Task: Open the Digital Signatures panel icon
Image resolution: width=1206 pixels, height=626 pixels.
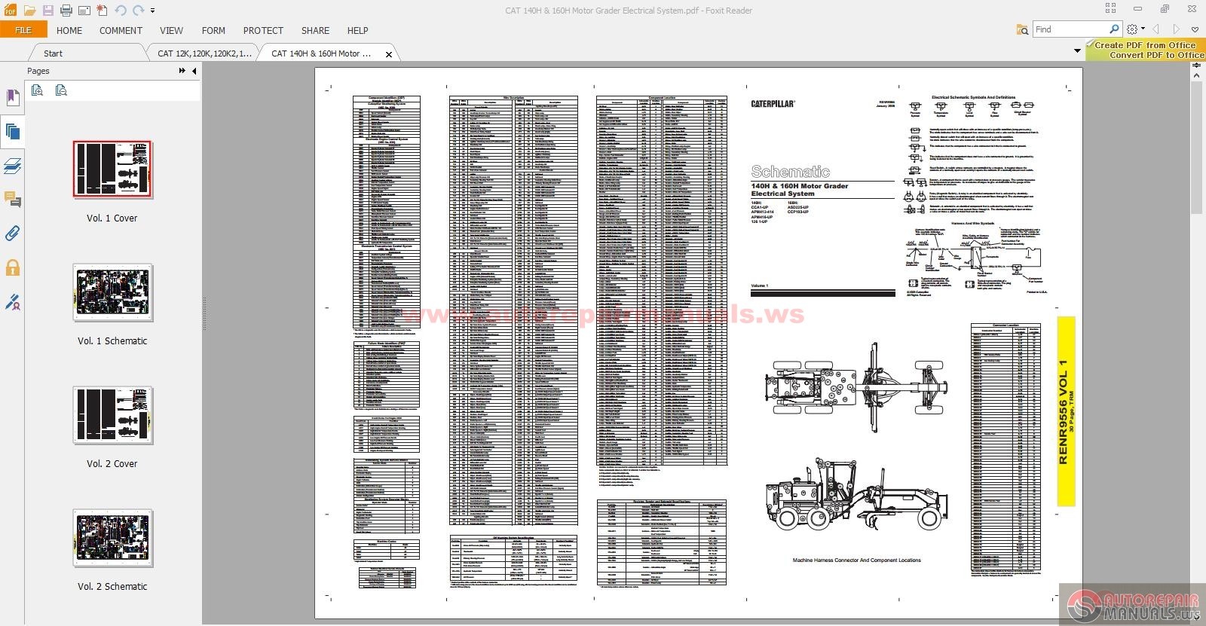Action: click(x=12, y=302)
